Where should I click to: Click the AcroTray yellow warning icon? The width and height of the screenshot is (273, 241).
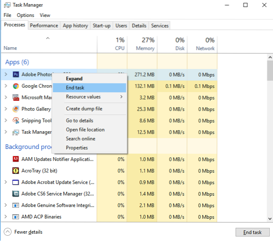pyautogui.click(x=16, y=171)
